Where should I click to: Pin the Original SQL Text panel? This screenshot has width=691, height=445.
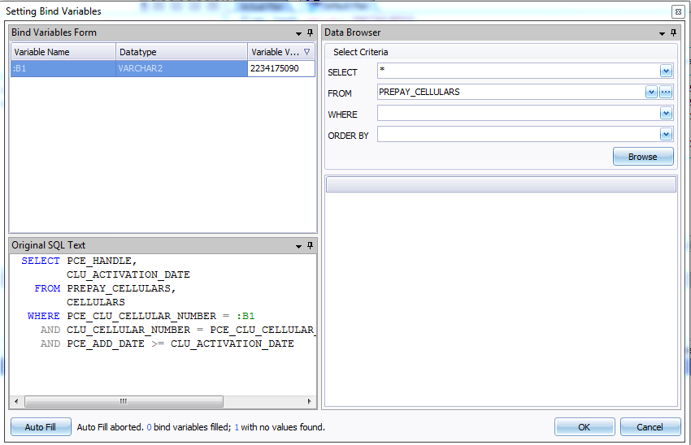(x=311, y=245)
